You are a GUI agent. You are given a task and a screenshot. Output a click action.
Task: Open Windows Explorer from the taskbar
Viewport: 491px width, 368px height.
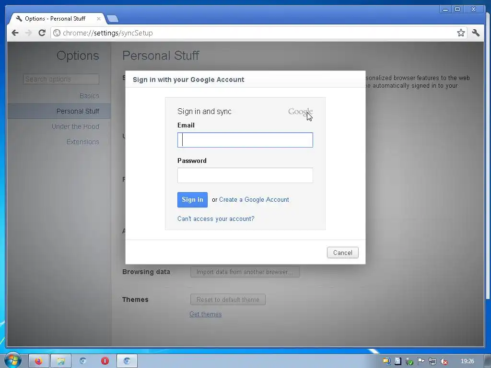[x=61, y=361]
